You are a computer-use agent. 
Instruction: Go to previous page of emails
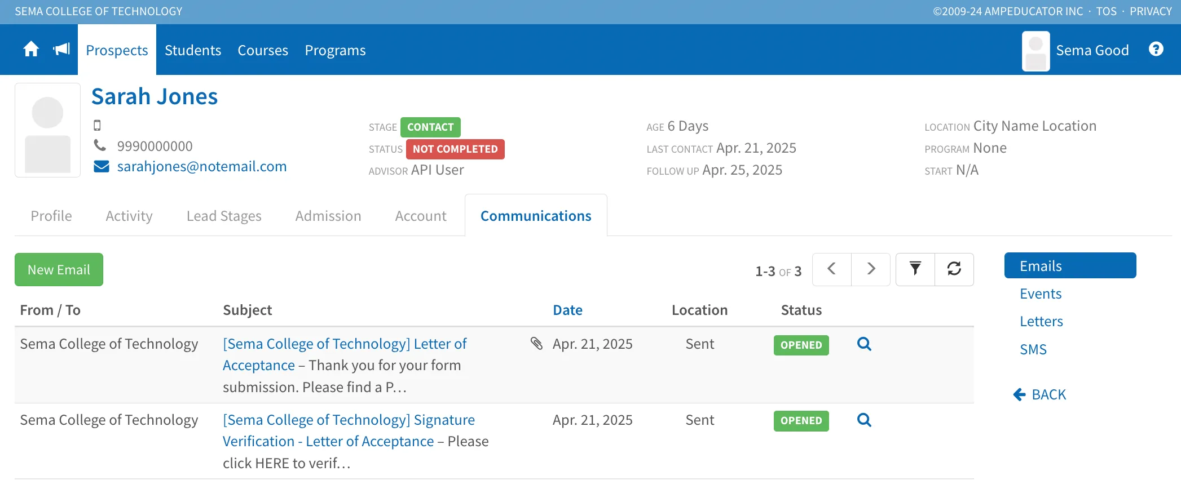coord(832,269)
